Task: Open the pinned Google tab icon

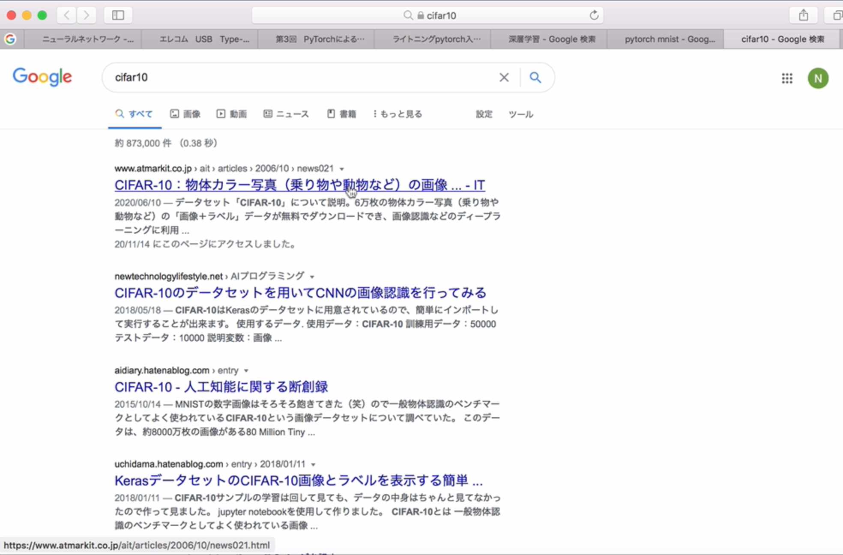Action: (x=10, y=39)
